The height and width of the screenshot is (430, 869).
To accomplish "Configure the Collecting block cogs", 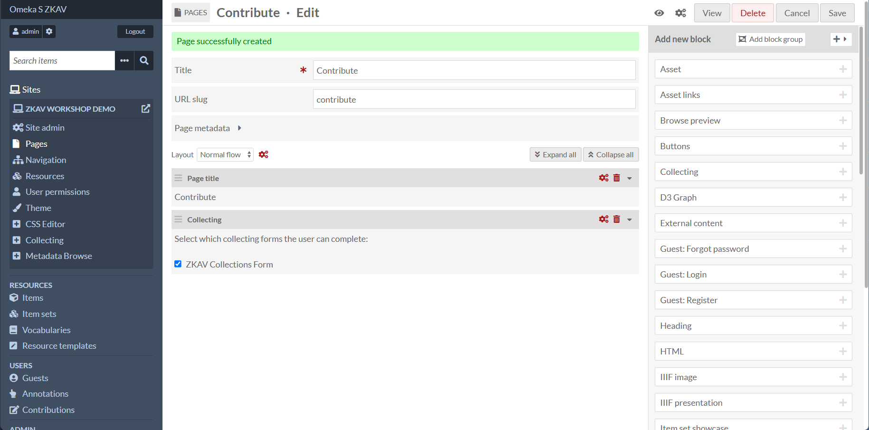I will pos(603,219).
